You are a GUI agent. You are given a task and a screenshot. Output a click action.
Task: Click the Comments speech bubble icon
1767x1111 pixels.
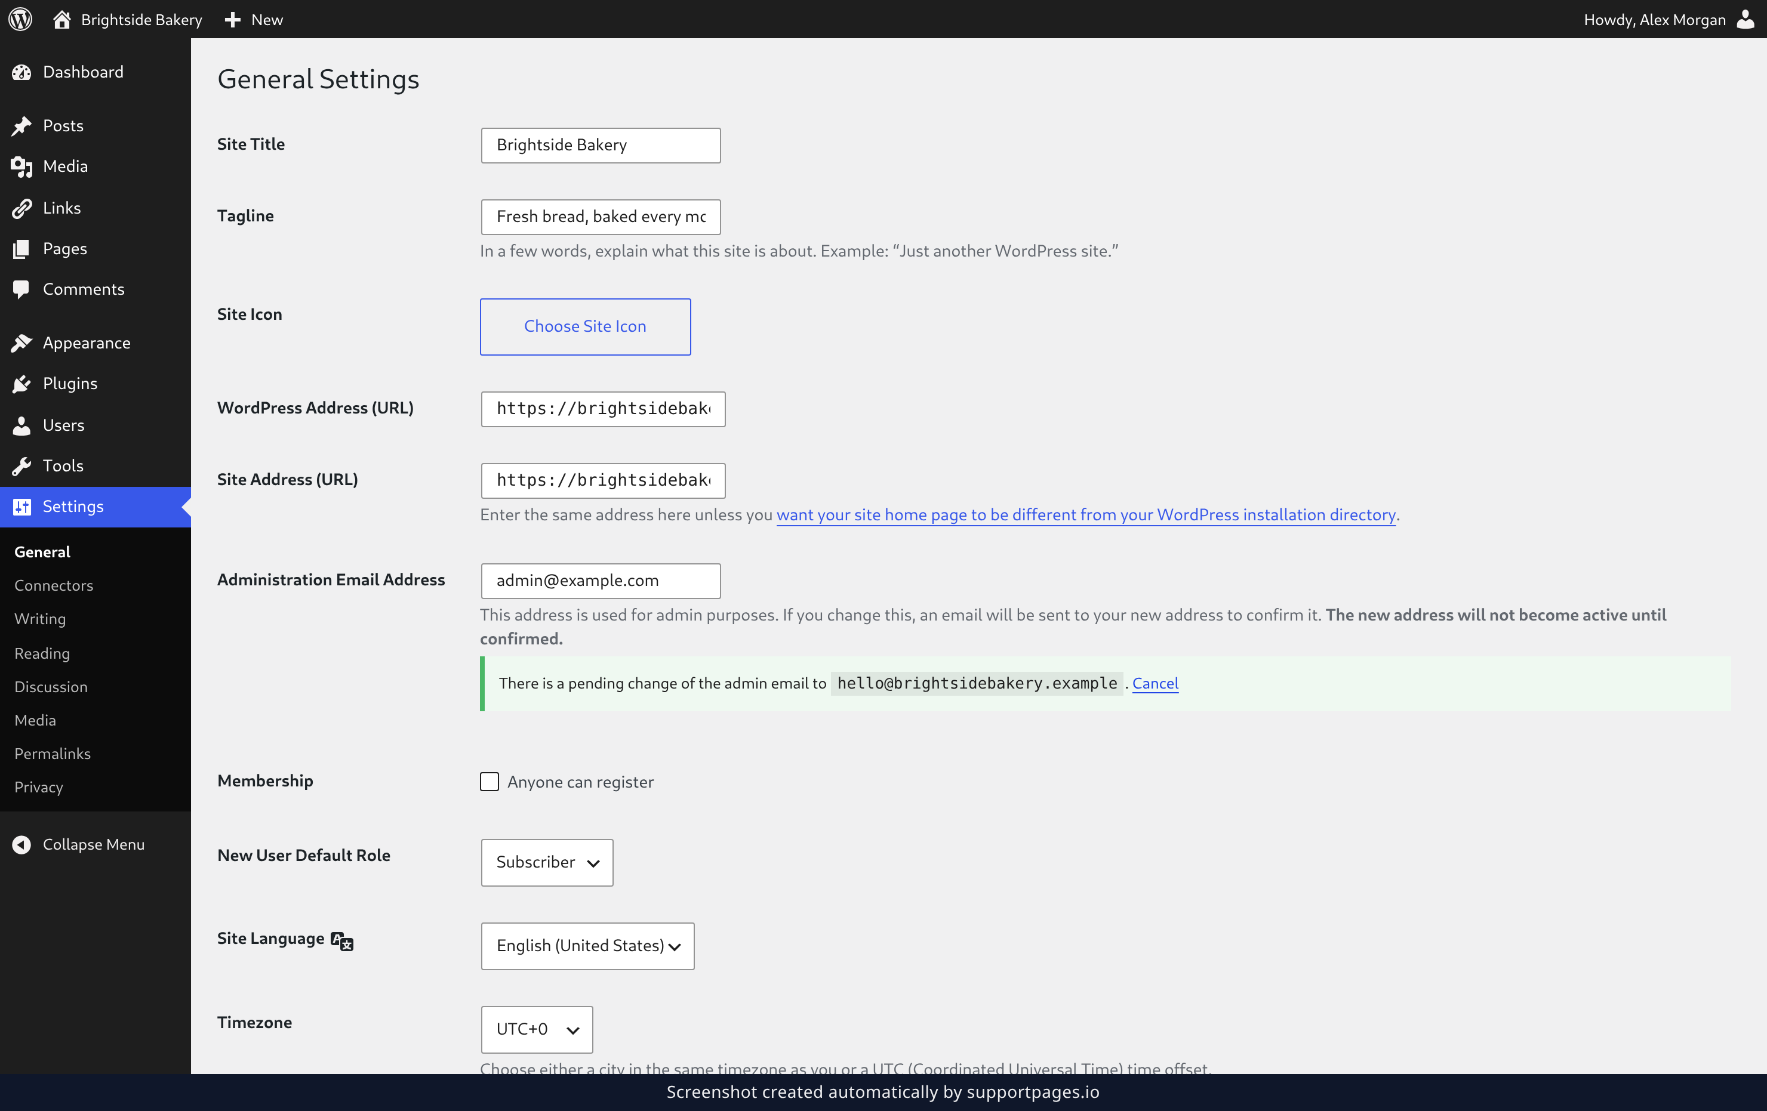[x=22, y=289]
